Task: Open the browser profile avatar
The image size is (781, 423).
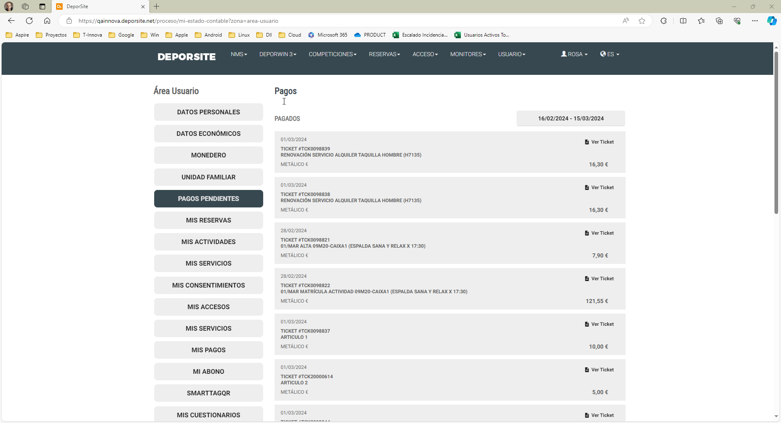Action: [x=9, y=7]
